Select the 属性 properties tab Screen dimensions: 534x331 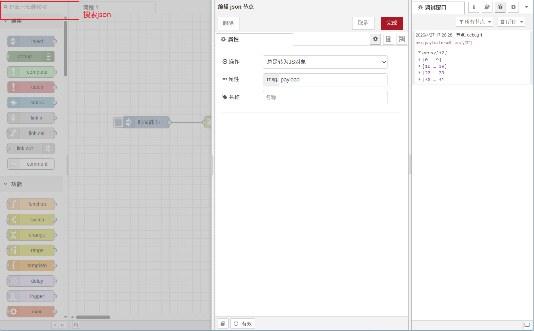coord(255,39)
